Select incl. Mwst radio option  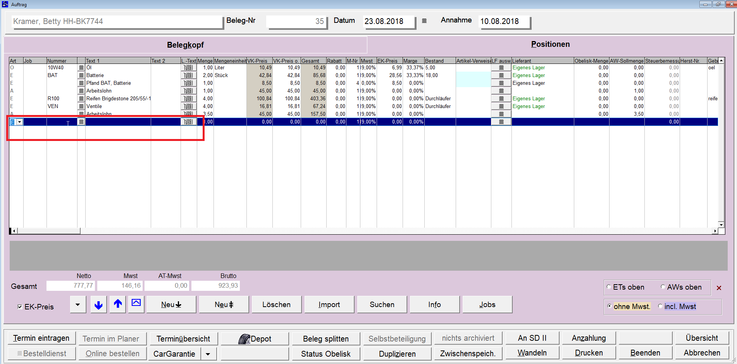click(660, 306)
